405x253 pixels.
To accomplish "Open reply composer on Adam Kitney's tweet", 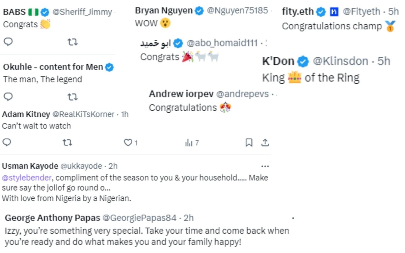I will (x=7, y=143).
